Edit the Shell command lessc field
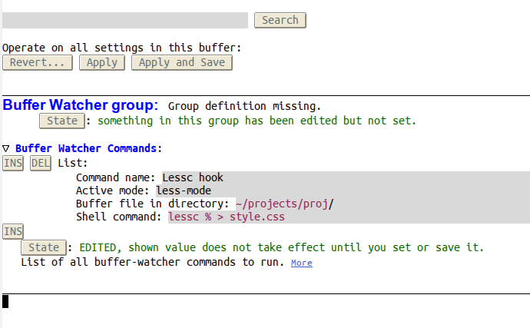This screenshot has width=530, height=328. point(349,217)
